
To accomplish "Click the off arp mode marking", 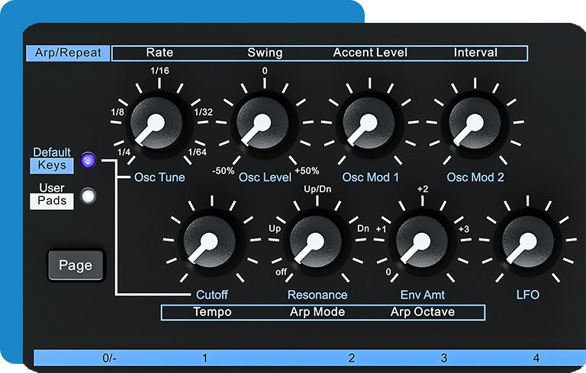I will click(281, 272).
